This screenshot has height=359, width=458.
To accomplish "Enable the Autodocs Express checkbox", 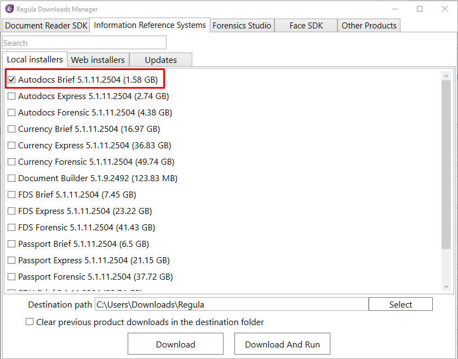I will pos(12,96).
